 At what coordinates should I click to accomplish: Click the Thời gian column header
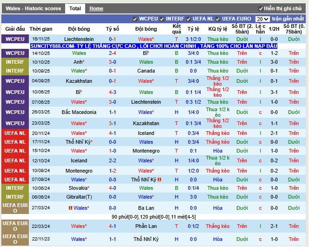pyautogui.click(x=41, y=29)
